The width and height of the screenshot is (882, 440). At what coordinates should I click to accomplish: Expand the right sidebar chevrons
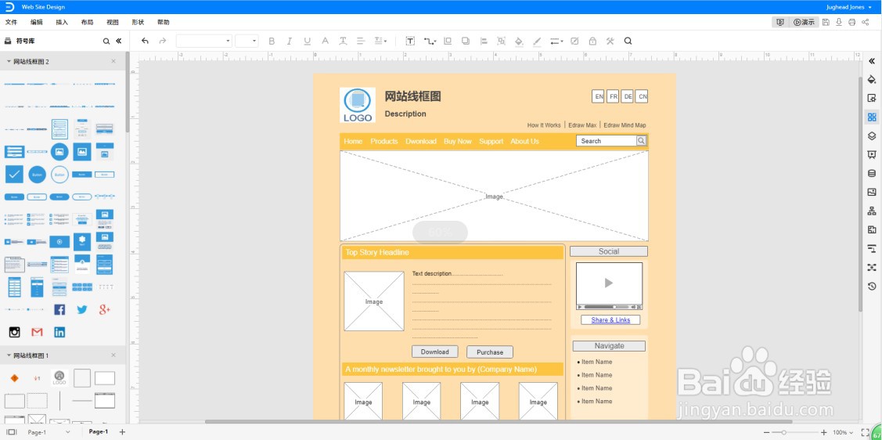pos(872,61)
